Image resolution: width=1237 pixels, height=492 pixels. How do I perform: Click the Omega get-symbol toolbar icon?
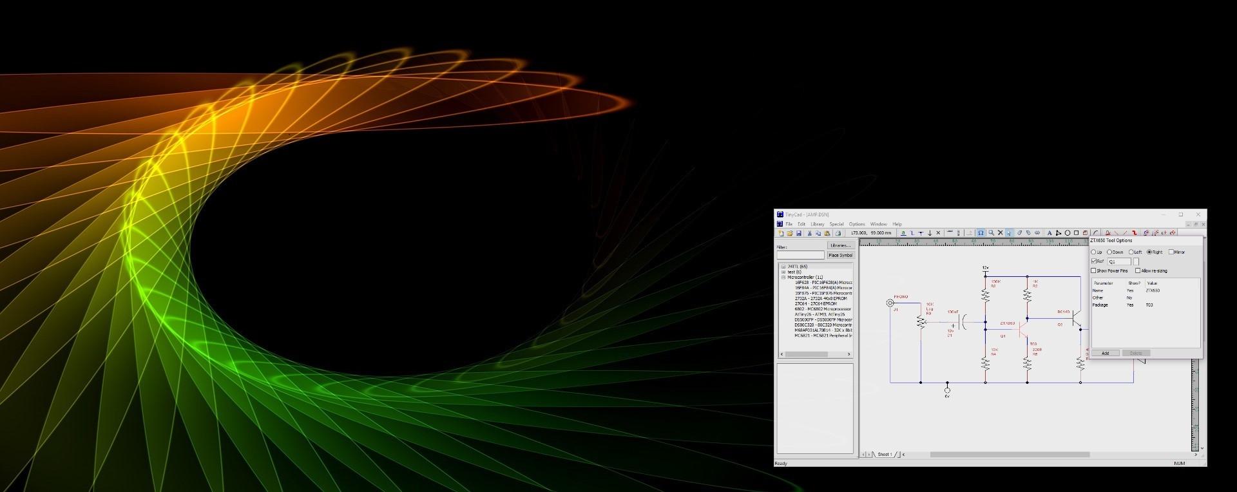981,233
